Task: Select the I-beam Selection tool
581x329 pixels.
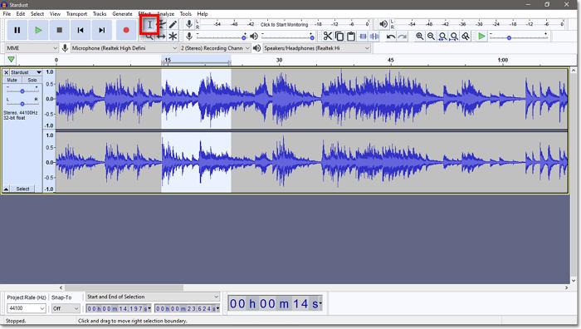Action: point(149,25)
